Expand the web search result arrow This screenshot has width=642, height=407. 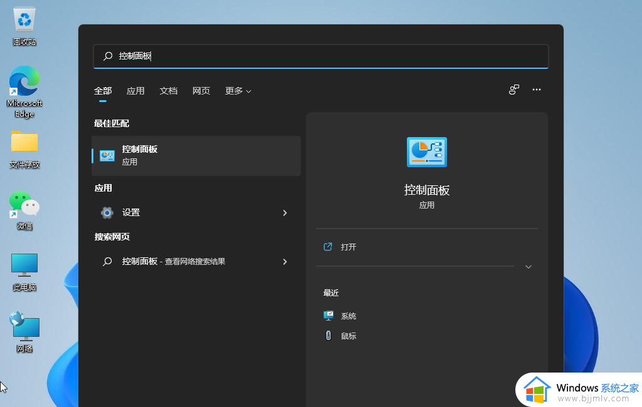[x=285, y=262]
